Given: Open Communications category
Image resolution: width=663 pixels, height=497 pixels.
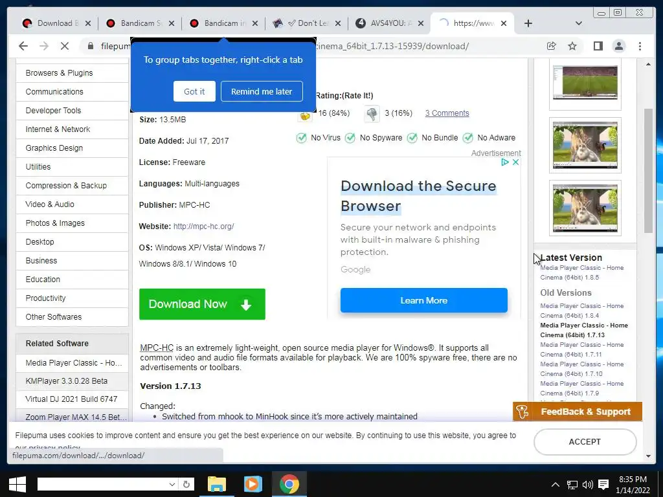Looking at the screenshot, I should 72,92.
